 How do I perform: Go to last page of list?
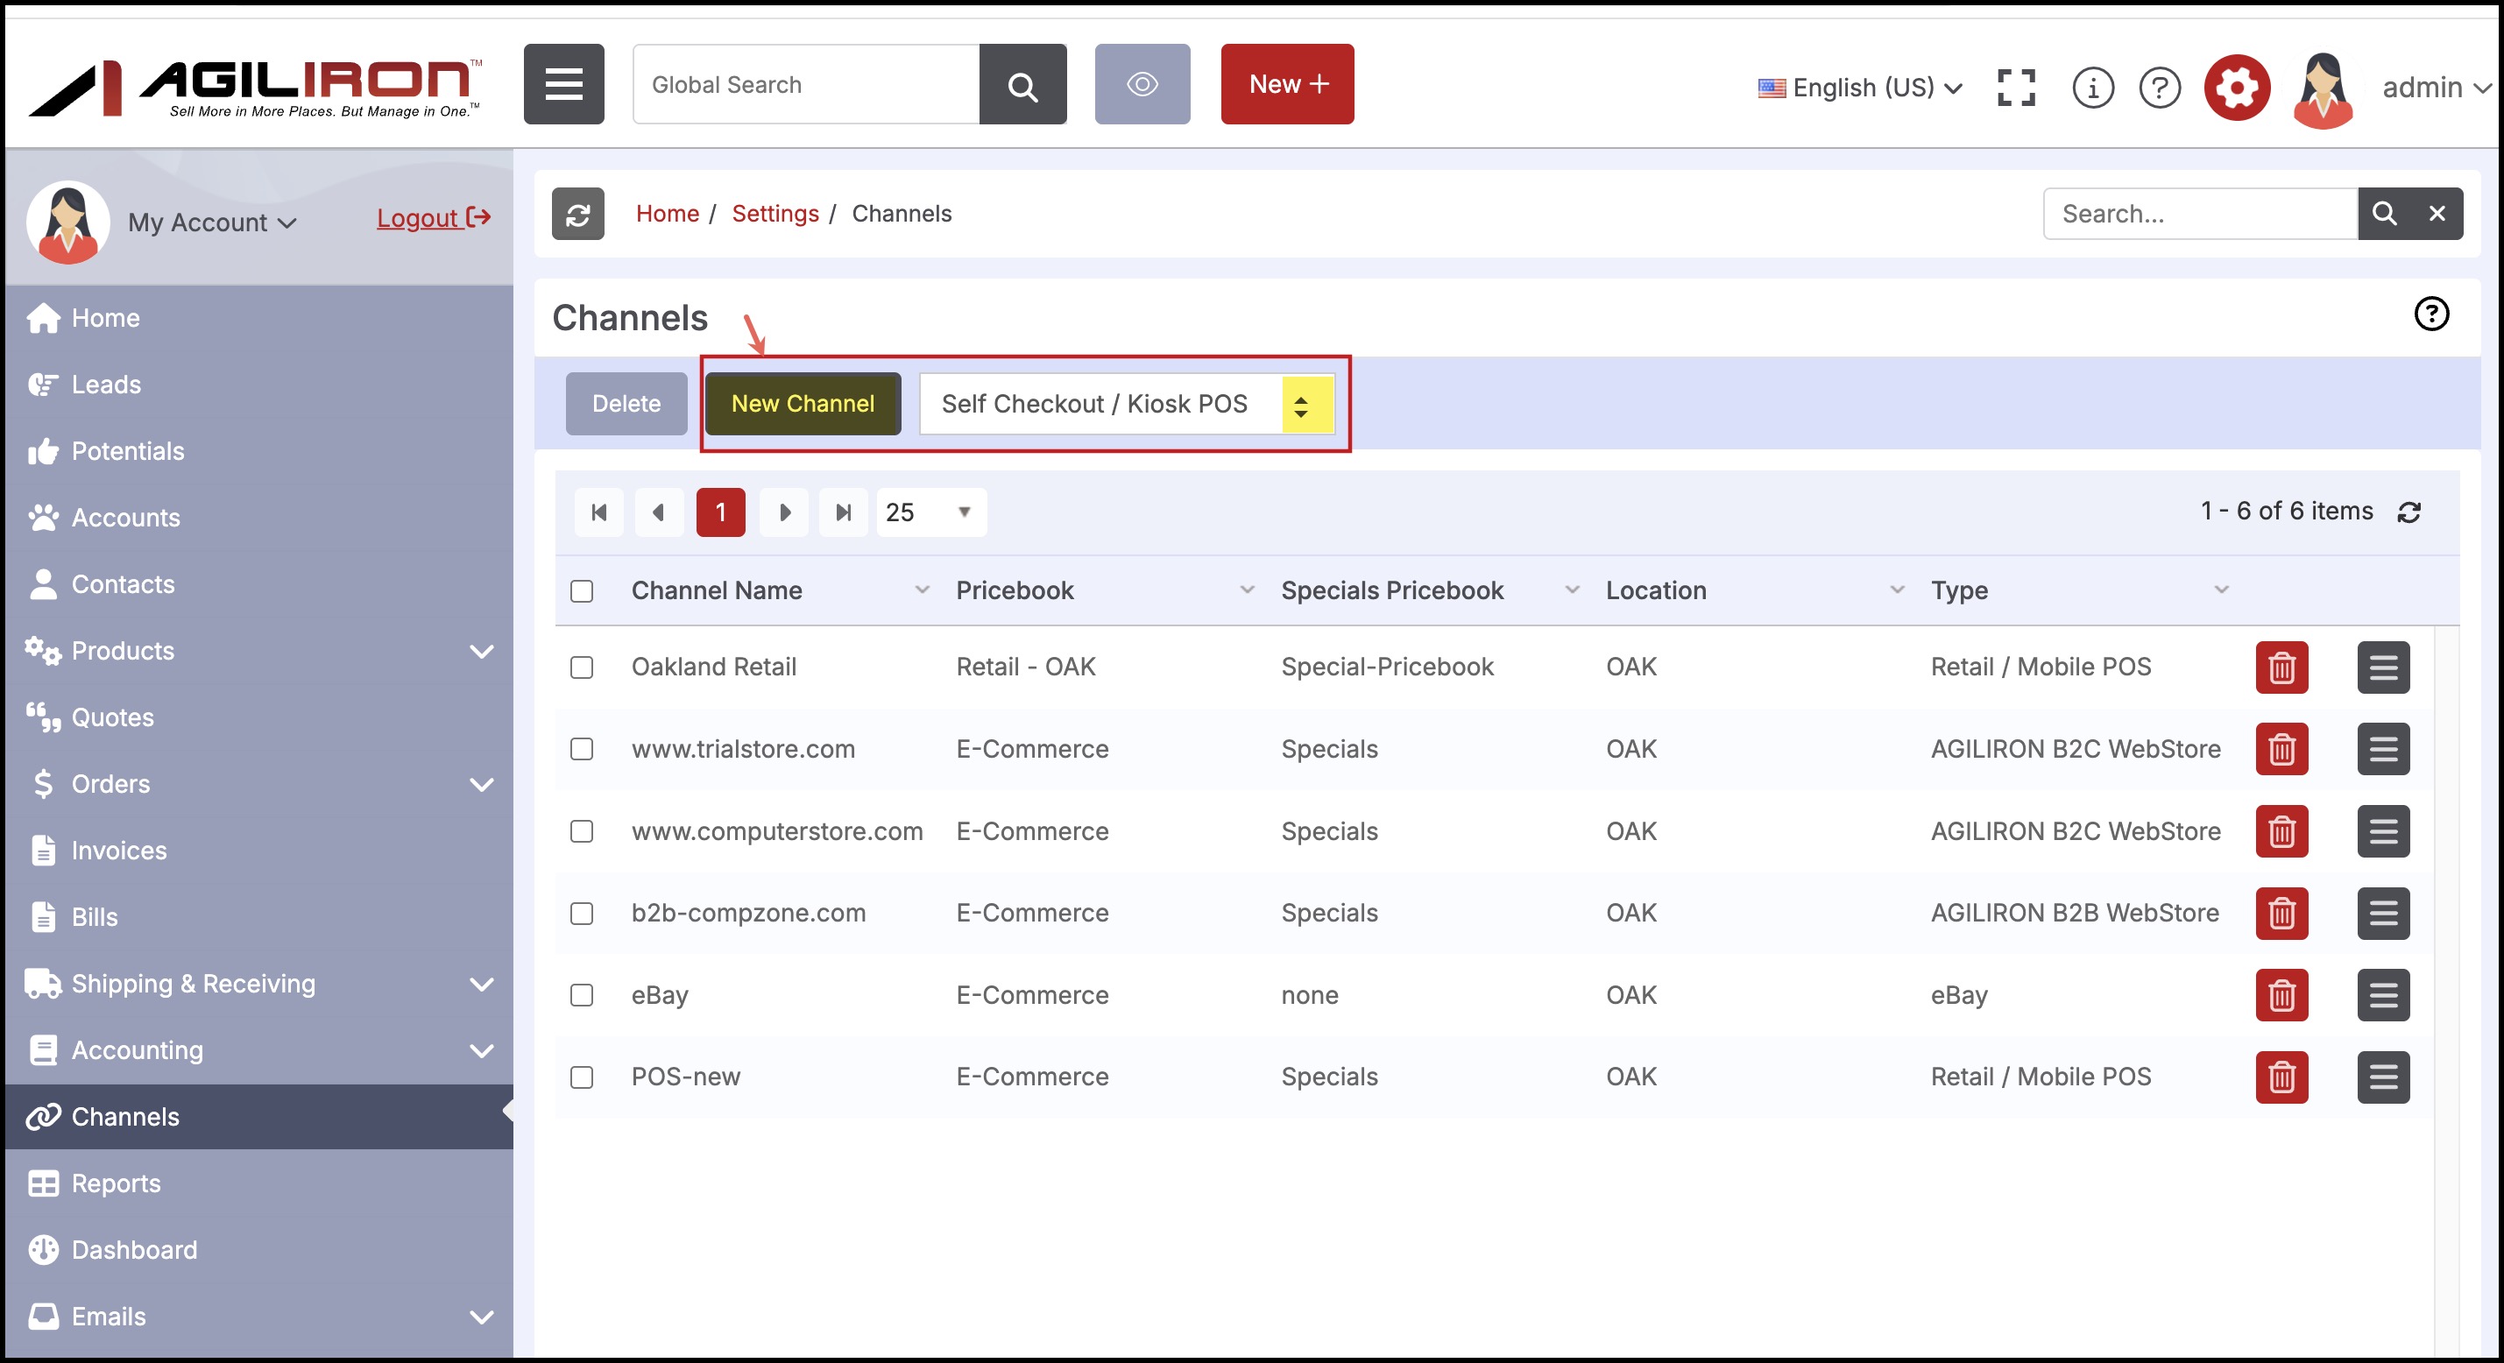point(843,512)
